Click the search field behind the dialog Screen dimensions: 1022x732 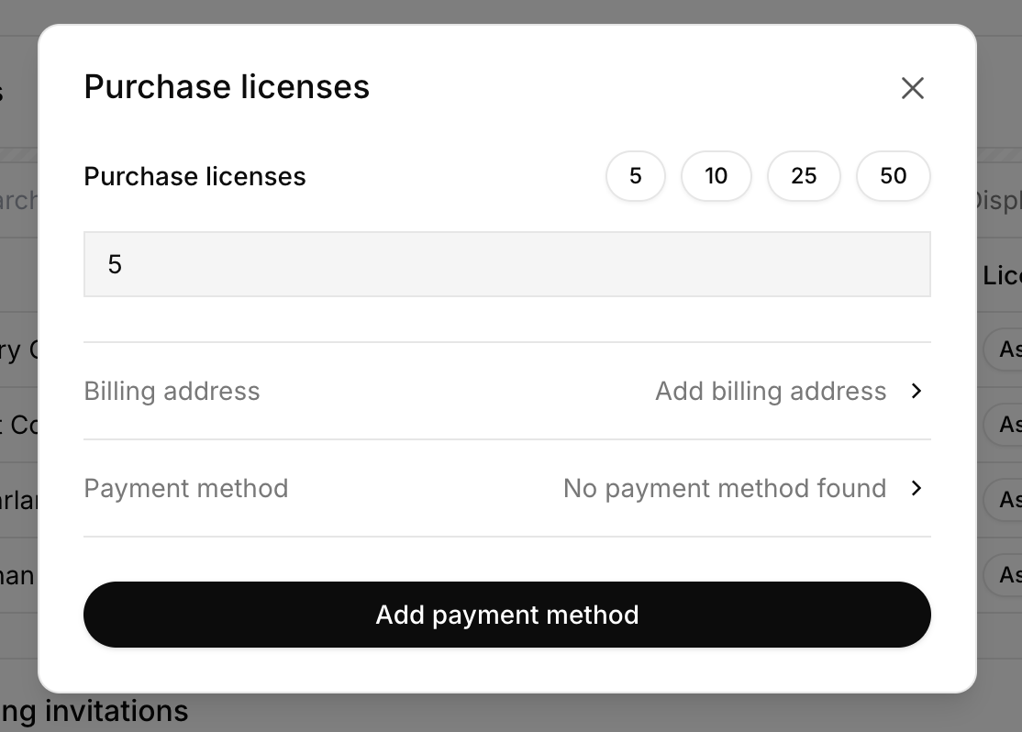click(17, 197)
